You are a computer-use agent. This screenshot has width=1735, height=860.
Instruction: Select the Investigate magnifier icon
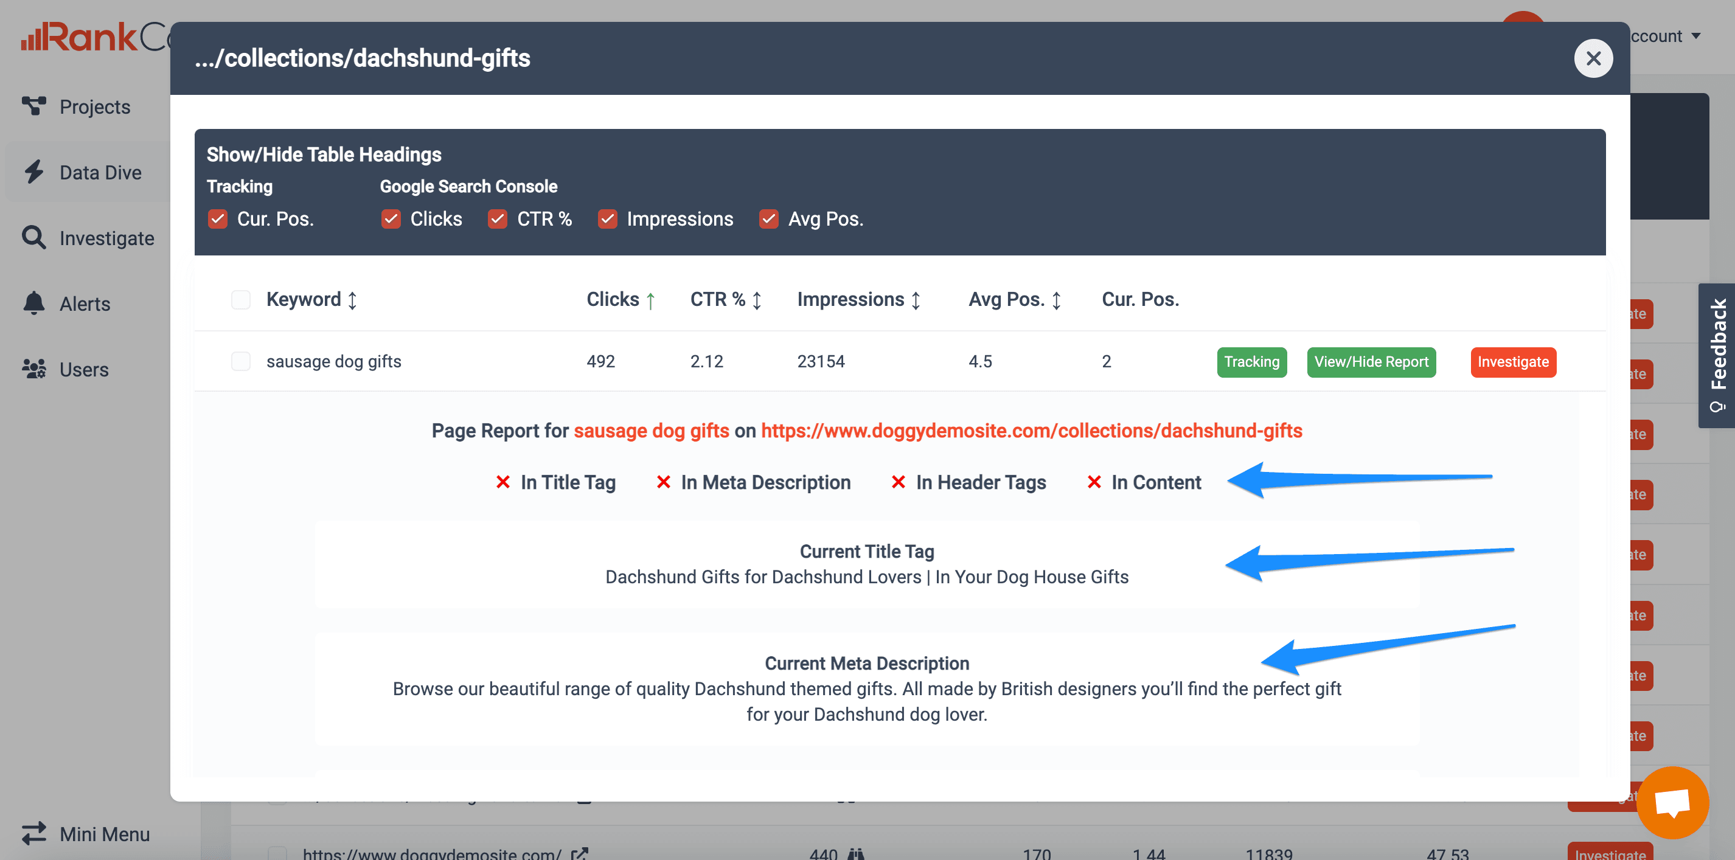coord(33,237)
